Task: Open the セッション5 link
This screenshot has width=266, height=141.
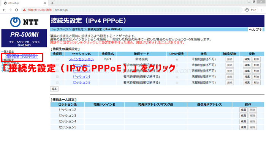Action: click(x=81, y=82)
